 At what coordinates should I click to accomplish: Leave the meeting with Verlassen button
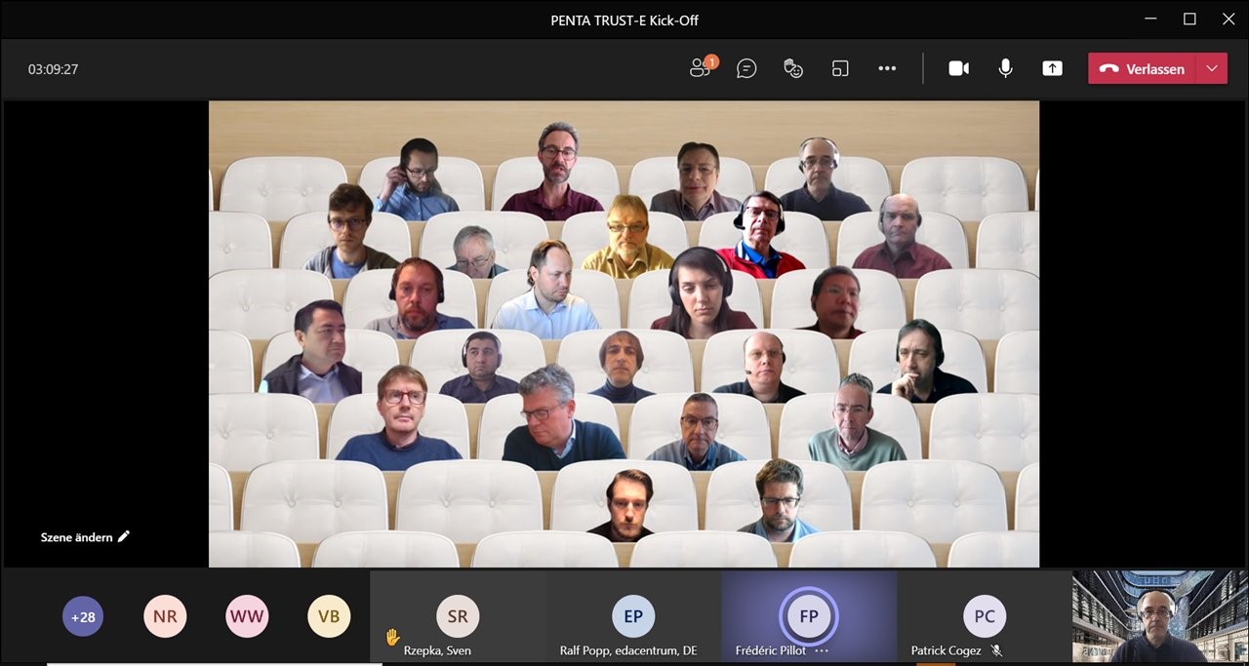coord(1142,68)
